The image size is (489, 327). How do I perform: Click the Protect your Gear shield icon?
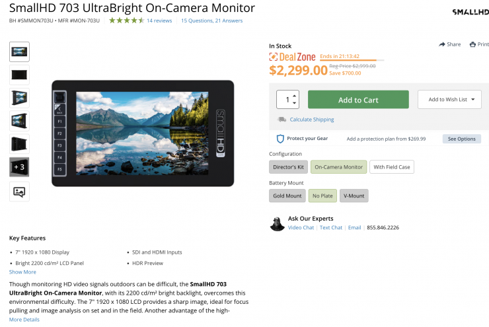280,139
